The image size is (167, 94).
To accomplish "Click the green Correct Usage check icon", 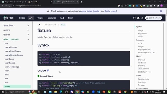I will point(38,76).
